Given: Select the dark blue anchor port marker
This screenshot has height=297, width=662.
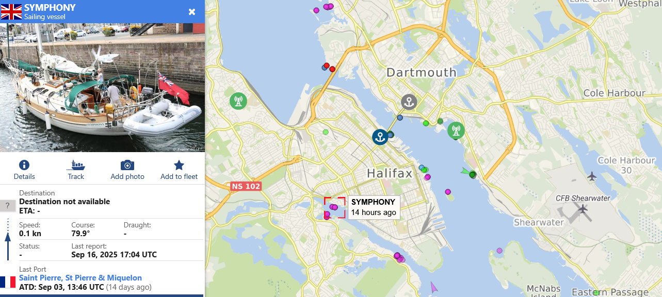Looking at the screenshot, I should (x=380, y=137).
